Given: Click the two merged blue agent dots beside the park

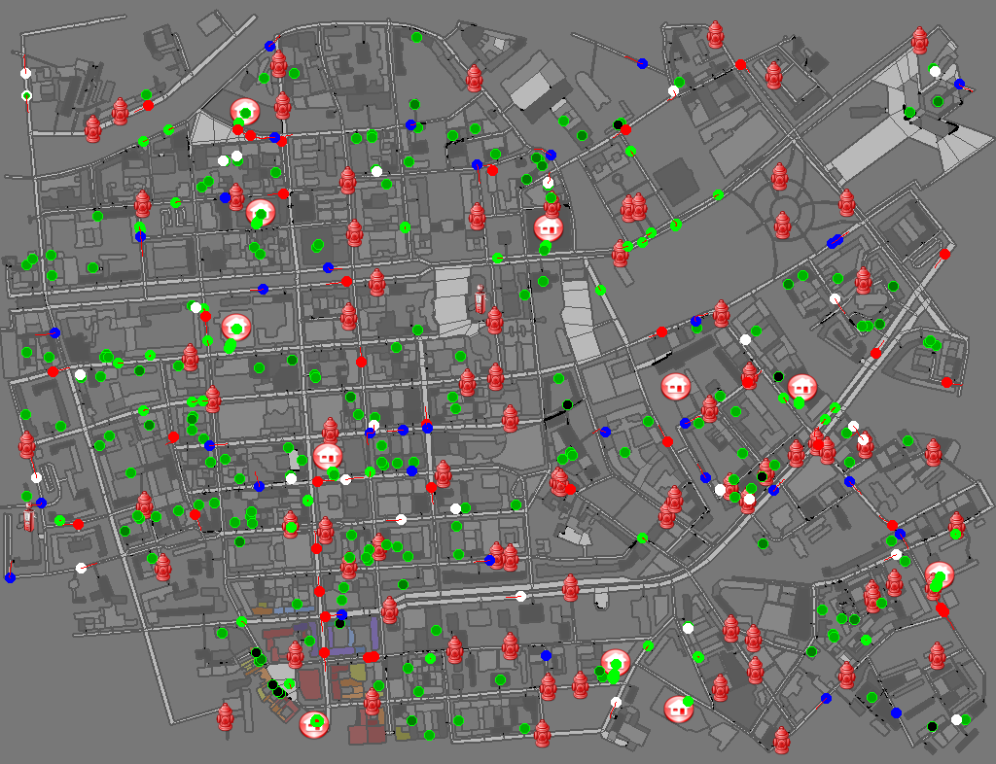Looking at the screenshot, I should [835, 240].
